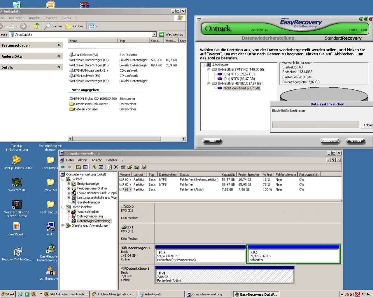Screen dimensions: 373x298
Task: Collapse SAMSUNG SP1614C drive node in EasyRecovery
Action: (x=209, y=70)
